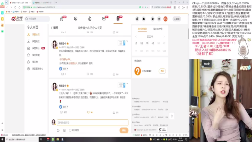Select 2月 in the month grid
The width and height of the screenshot is (252, 142).
point(141,43)
